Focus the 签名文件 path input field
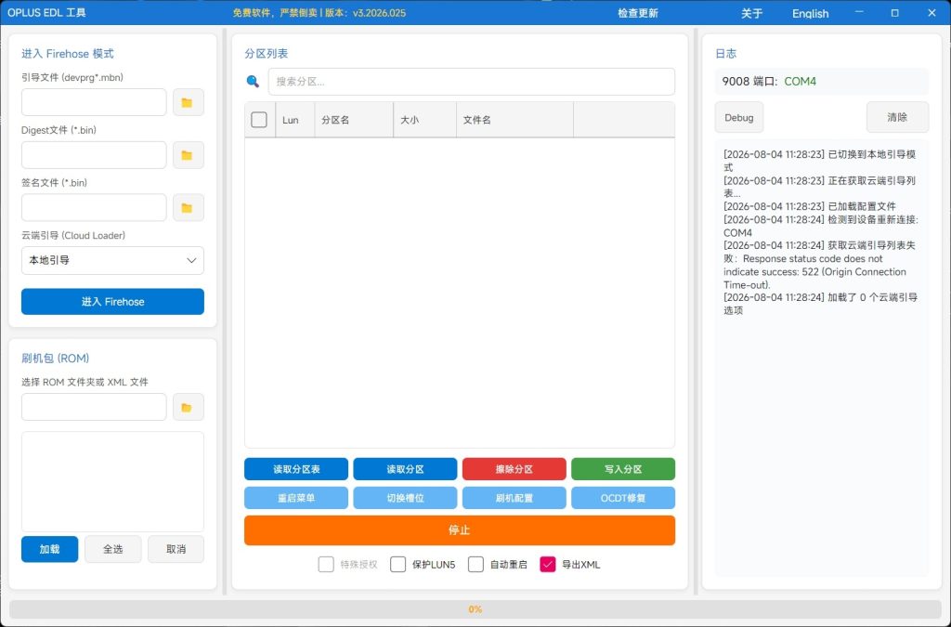 (94, 208)
